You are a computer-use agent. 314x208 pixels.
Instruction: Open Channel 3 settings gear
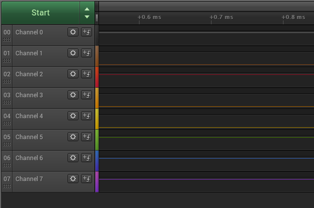click(x=73, y=95)
